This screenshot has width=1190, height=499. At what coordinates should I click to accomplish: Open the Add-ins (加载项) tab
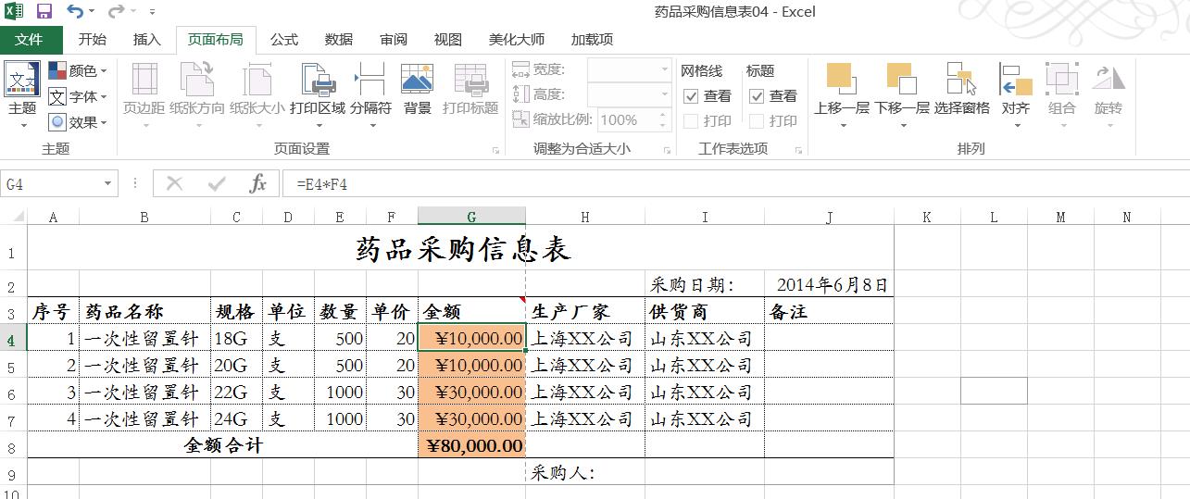tap(592, 40)
